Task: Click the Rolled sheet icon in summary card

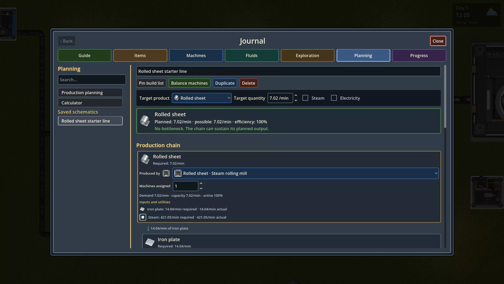Action: tap(145, 121)
